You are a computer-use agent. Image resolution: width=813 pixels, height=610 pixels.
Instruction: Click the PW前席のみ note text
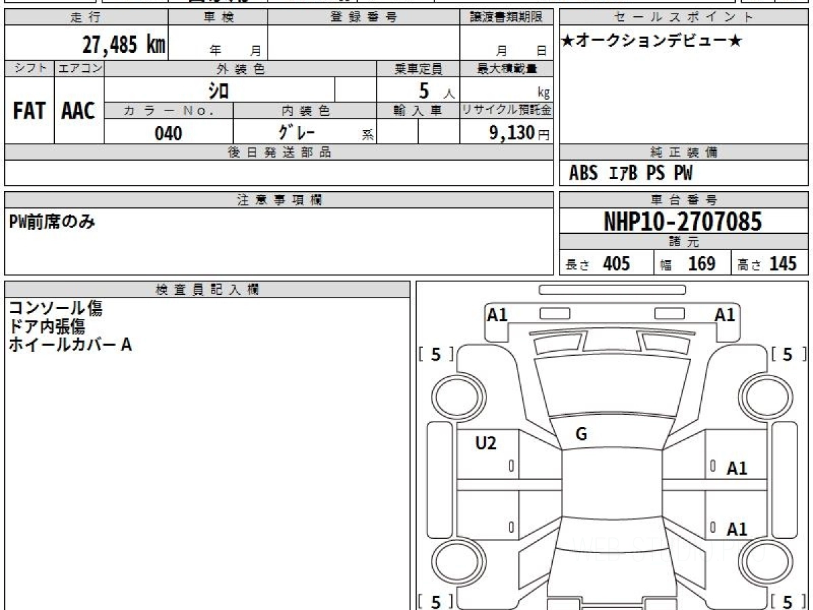coord(52,221)
